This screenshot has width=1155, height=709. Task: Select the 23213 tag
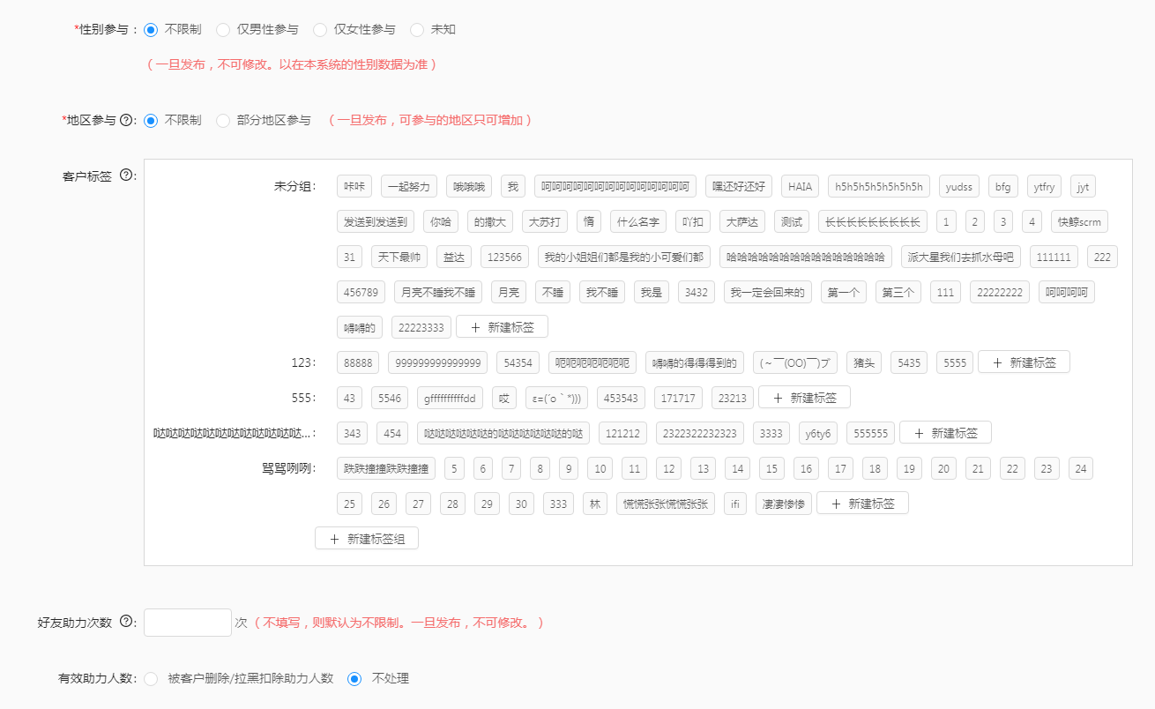point(733,398)
